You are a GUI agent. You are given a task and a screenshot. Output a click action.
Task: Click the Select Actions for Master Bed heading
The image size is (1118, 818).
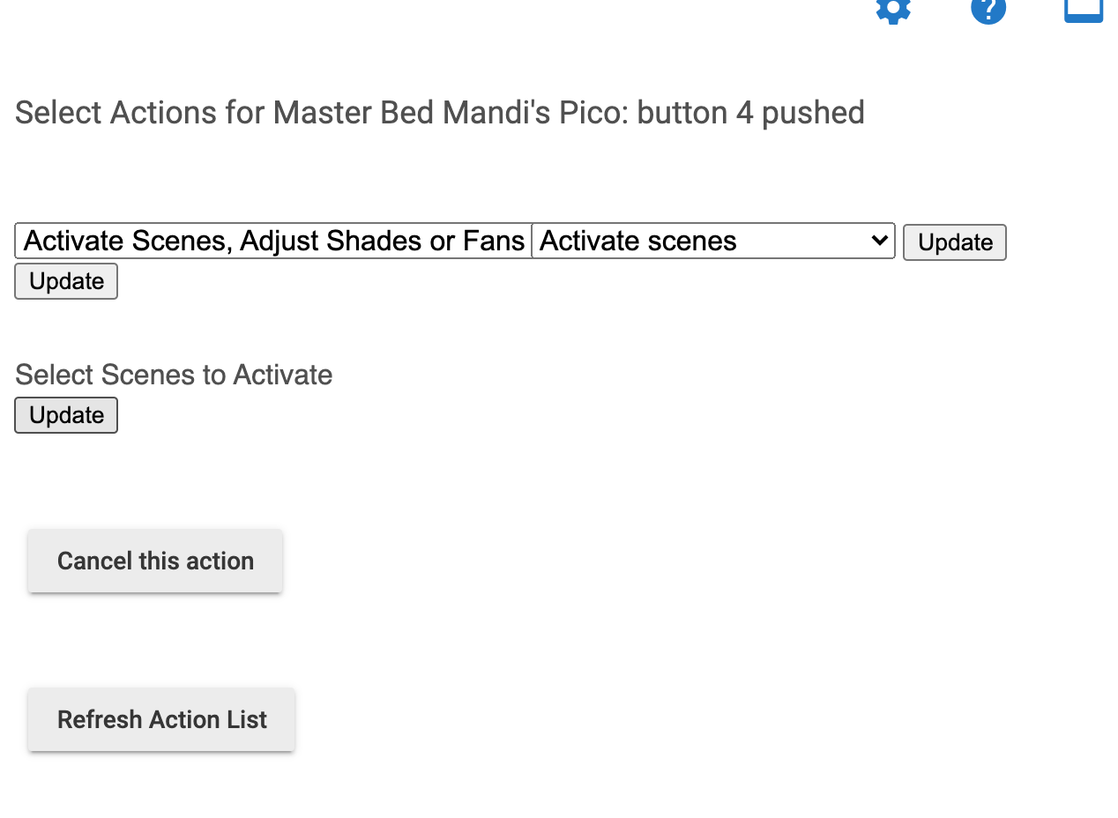[x=440, y=113]
